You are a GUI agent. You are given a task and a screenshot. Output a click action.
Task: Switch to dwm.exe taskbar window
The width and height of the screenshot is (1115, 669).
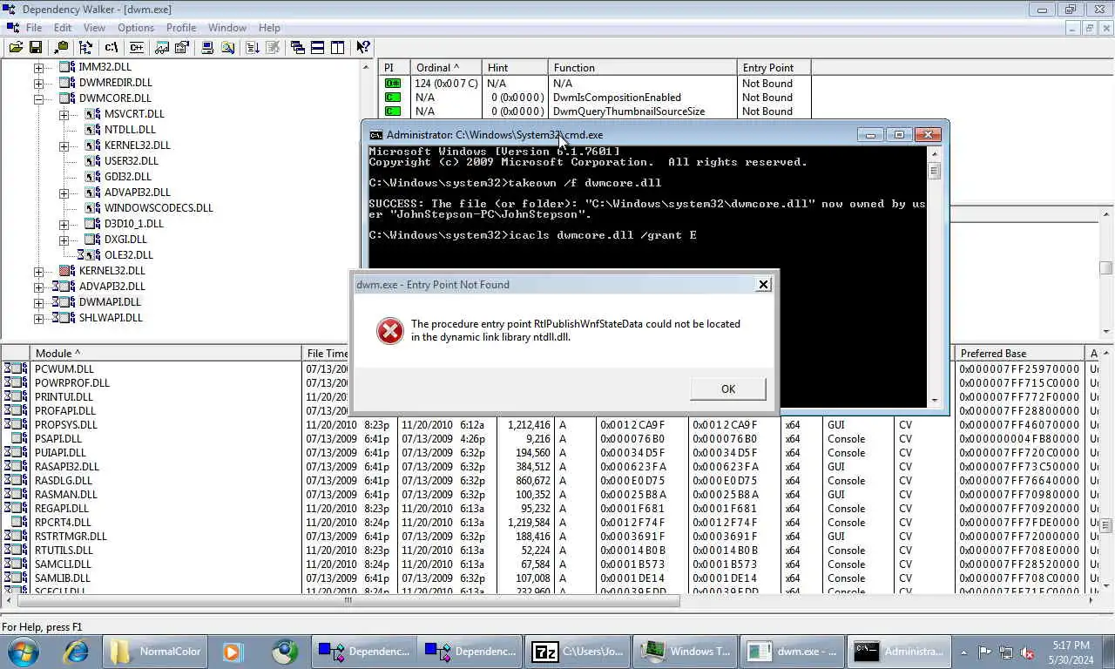pyautogui.click(x=792, y=651)
